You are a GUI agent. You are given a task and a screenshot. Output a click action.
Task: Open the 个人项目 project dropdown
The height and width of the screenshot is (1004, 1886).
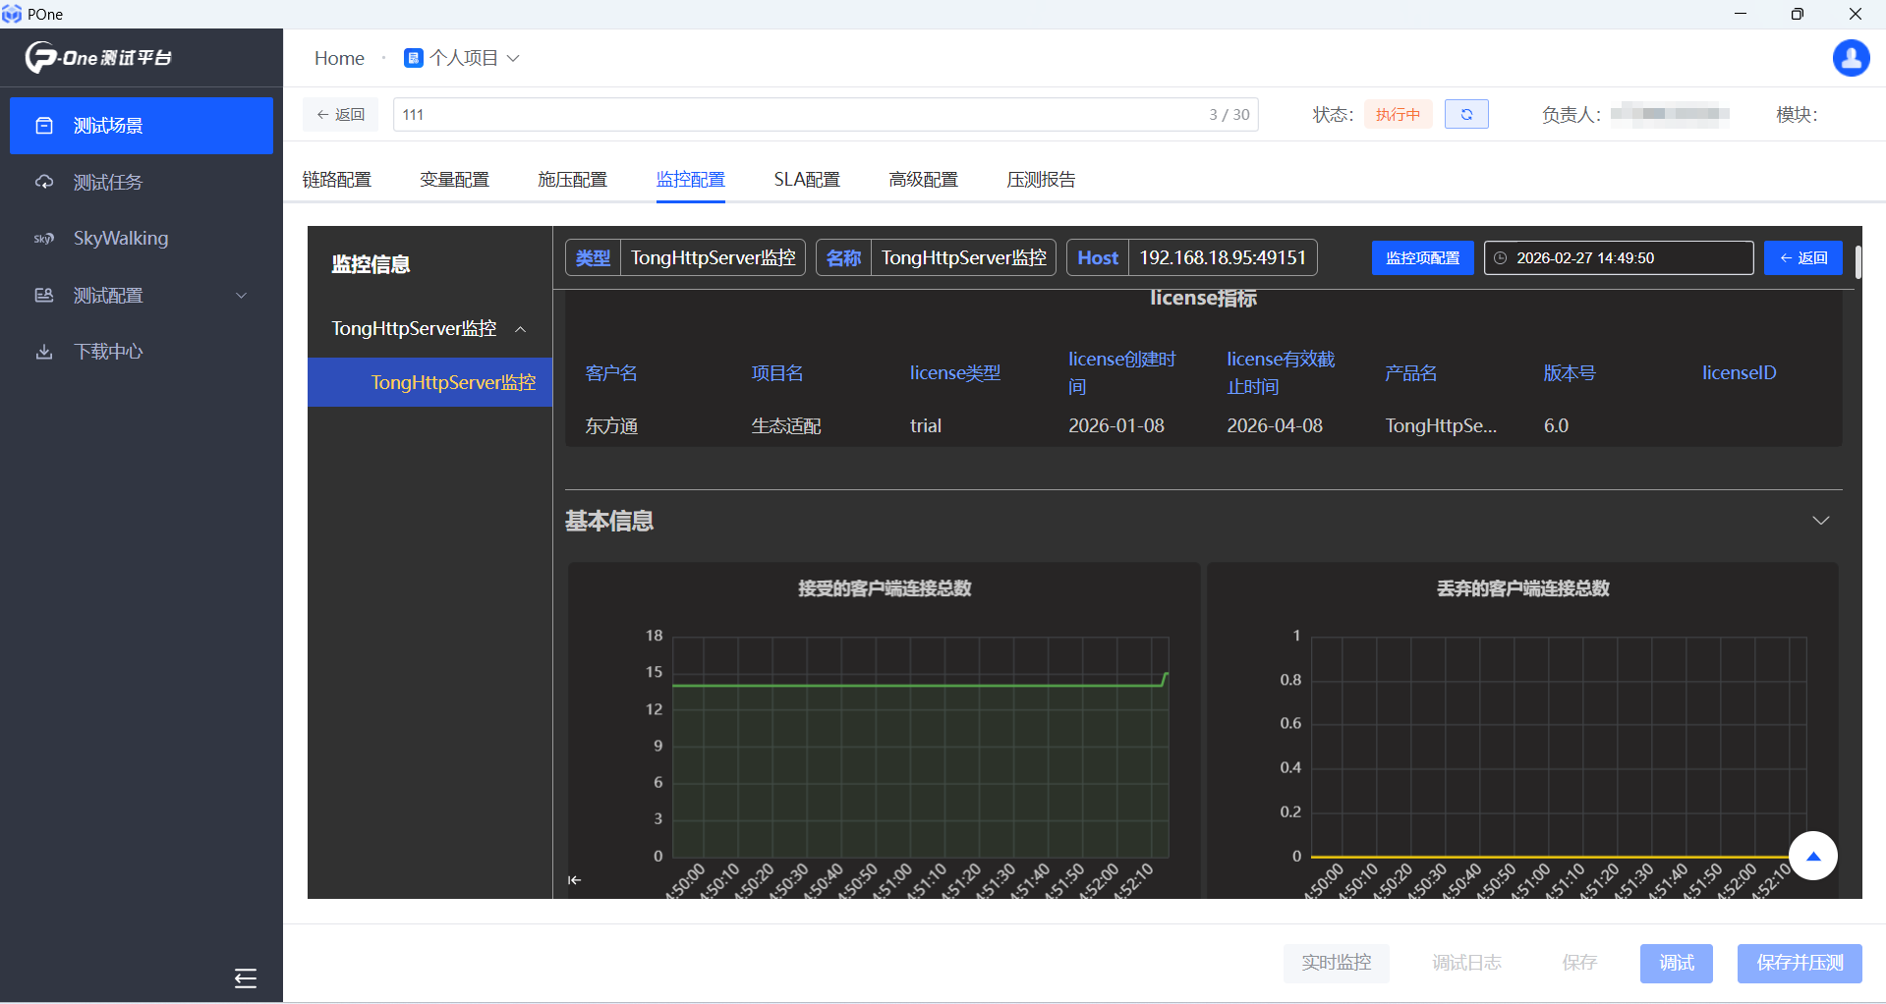[462, 58]
